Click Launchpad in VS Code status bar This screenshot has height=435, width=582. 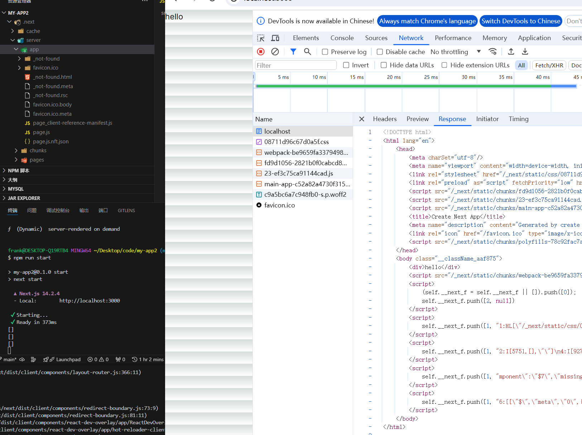(62, 359)
